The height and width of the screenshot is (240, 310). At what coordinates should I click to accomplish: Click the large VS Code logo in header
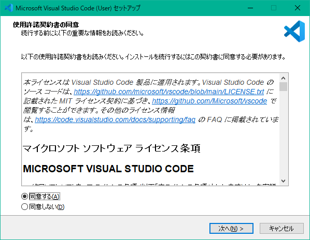point(294,31)
